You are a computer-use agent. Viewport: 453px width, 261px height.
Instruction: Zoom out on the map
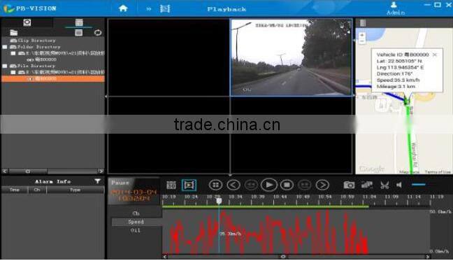point(361,41)
